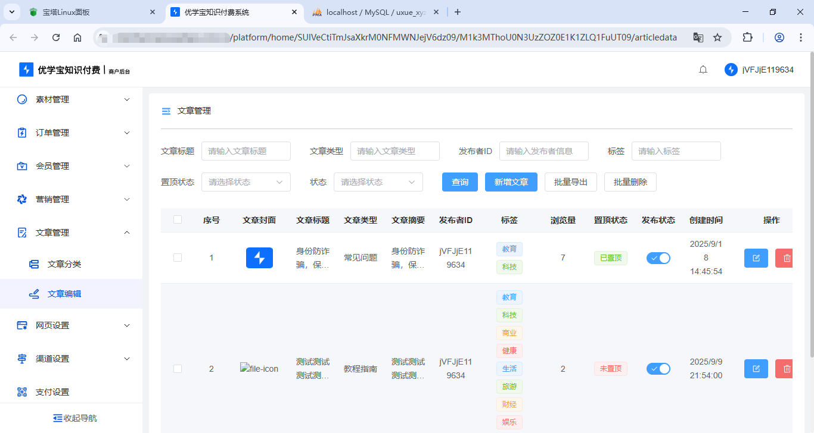The width and height of the screenshot is (814, 433).
Task: Click the green 生活 tag swatch
Action: [x=509, y=368]
